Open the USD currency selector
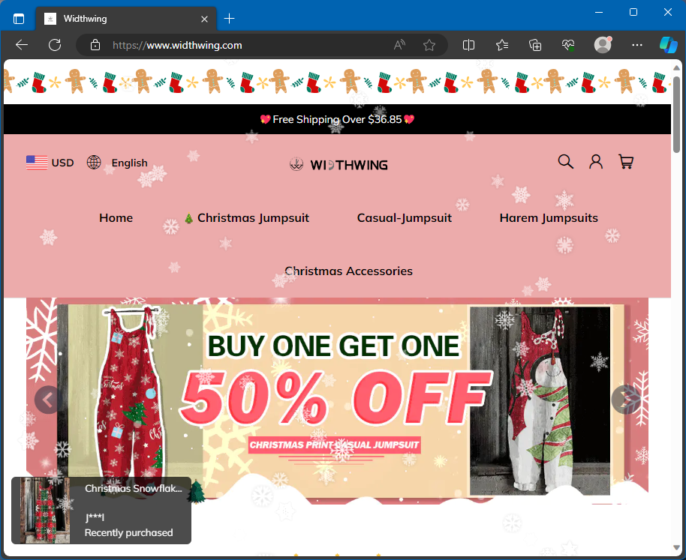This screenshot has height=560, width=686. click(50, 163)
